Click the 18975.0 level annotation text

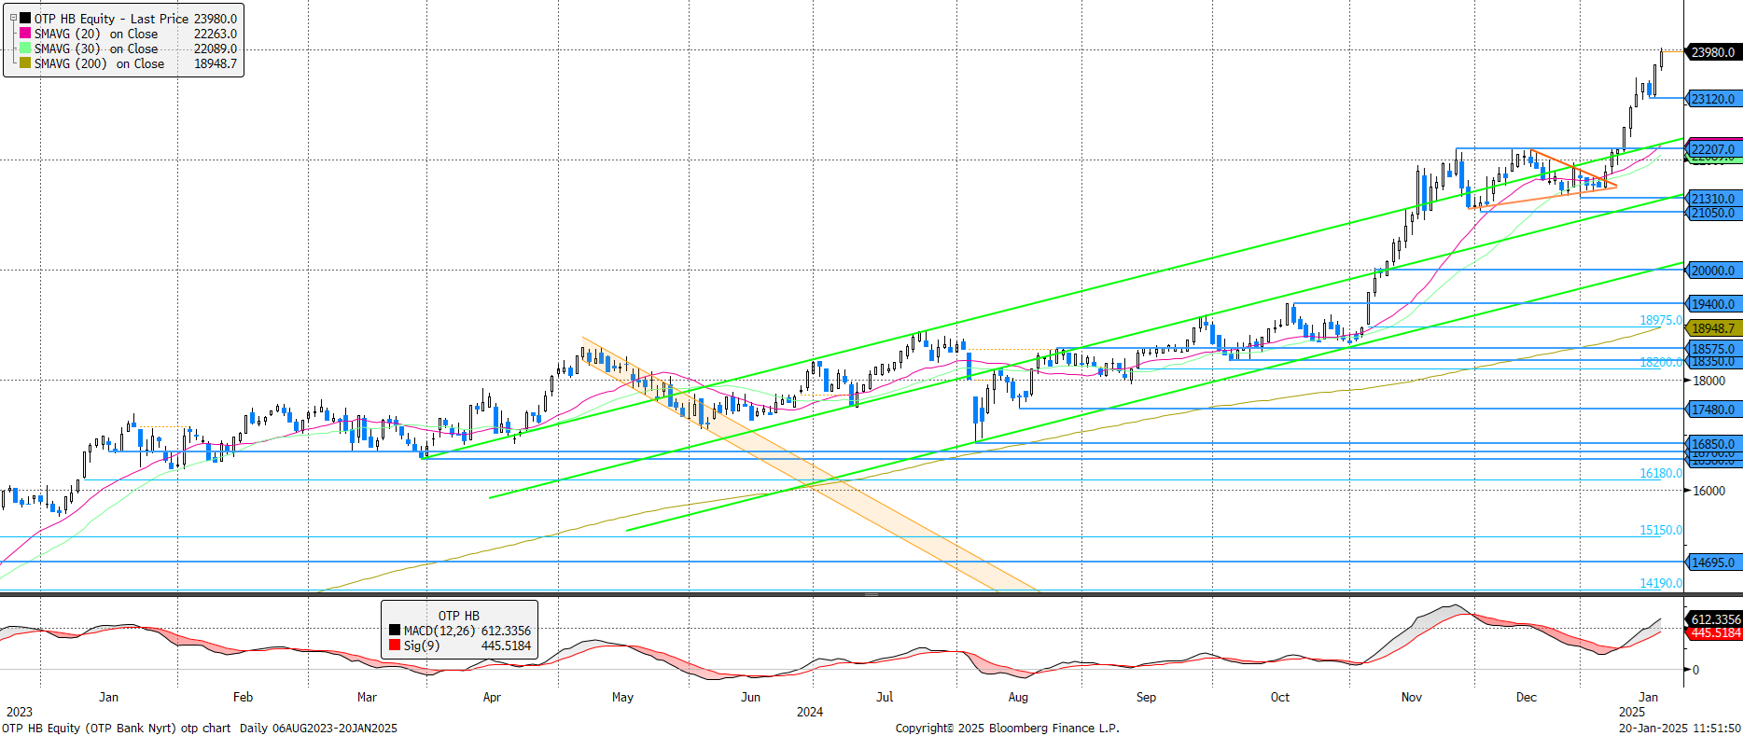point(1661,320)
